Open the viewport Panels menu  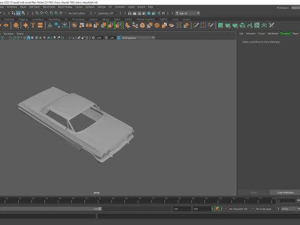(20, 34)
